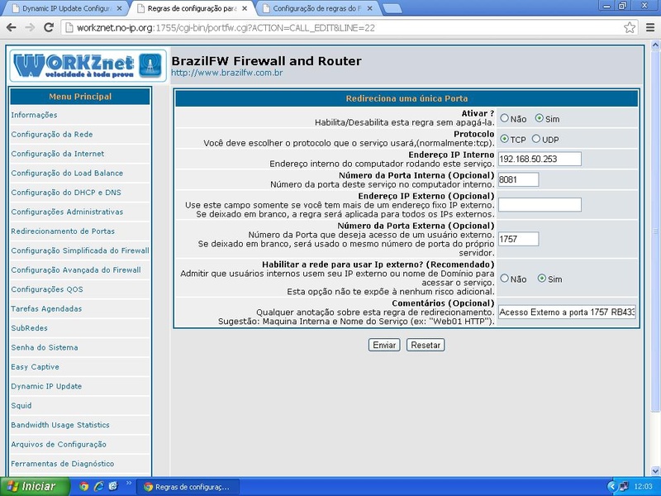Click Endereço IP Interno field
661x496 pixels.
540,159
